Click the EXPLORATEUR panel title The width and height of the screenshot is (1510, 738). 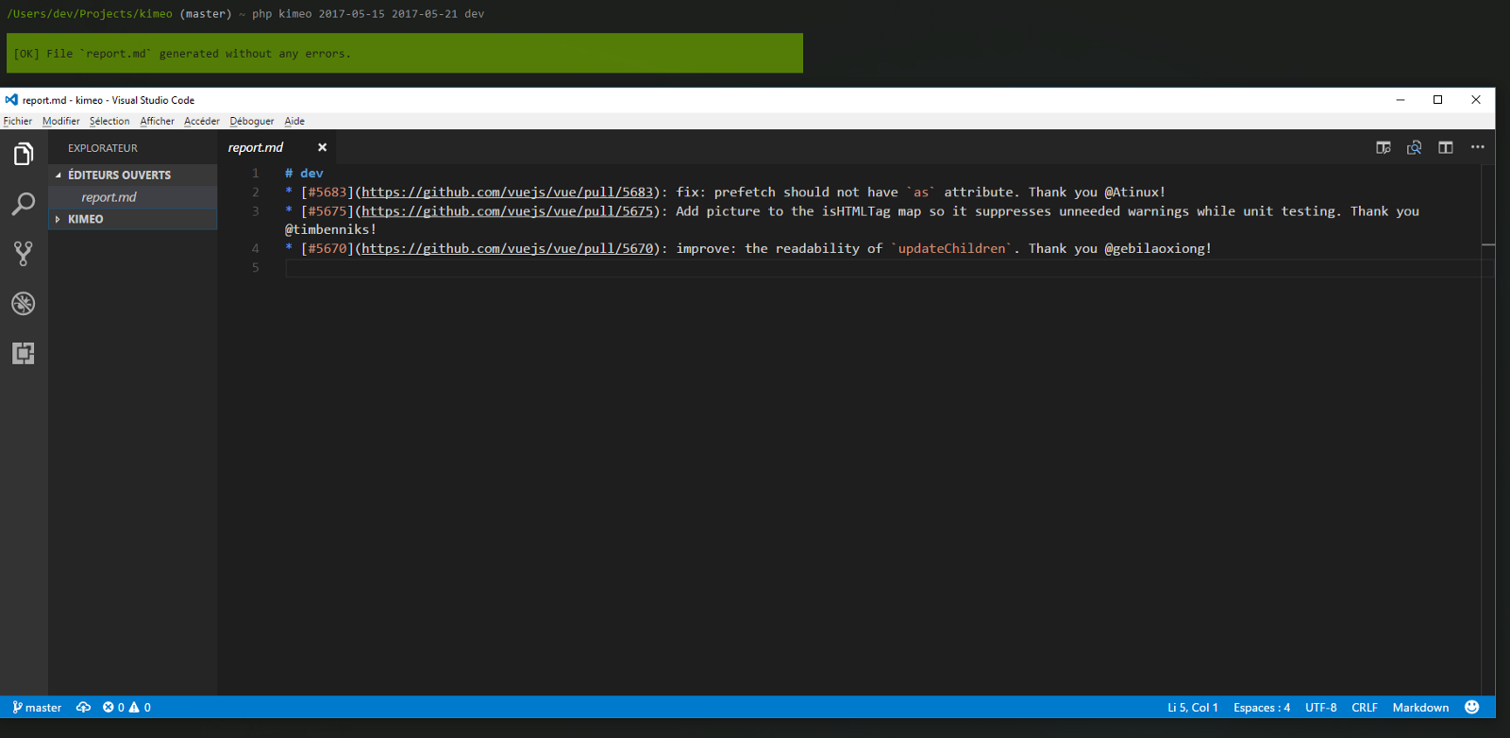[103, 148]
